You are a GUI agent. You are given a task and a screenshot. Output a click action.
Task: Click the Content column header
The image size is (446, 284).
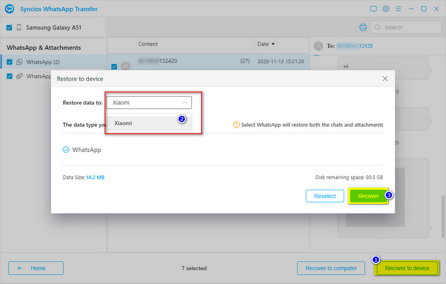click(148, 44)
